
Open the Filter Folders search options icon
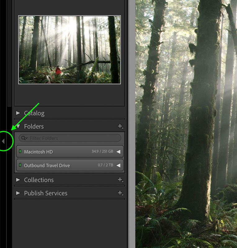click(x=24, y=138)
